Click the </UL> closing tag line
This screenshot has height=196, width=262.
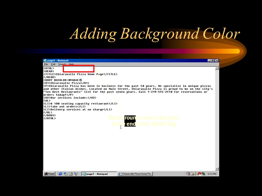coord(48,112)
